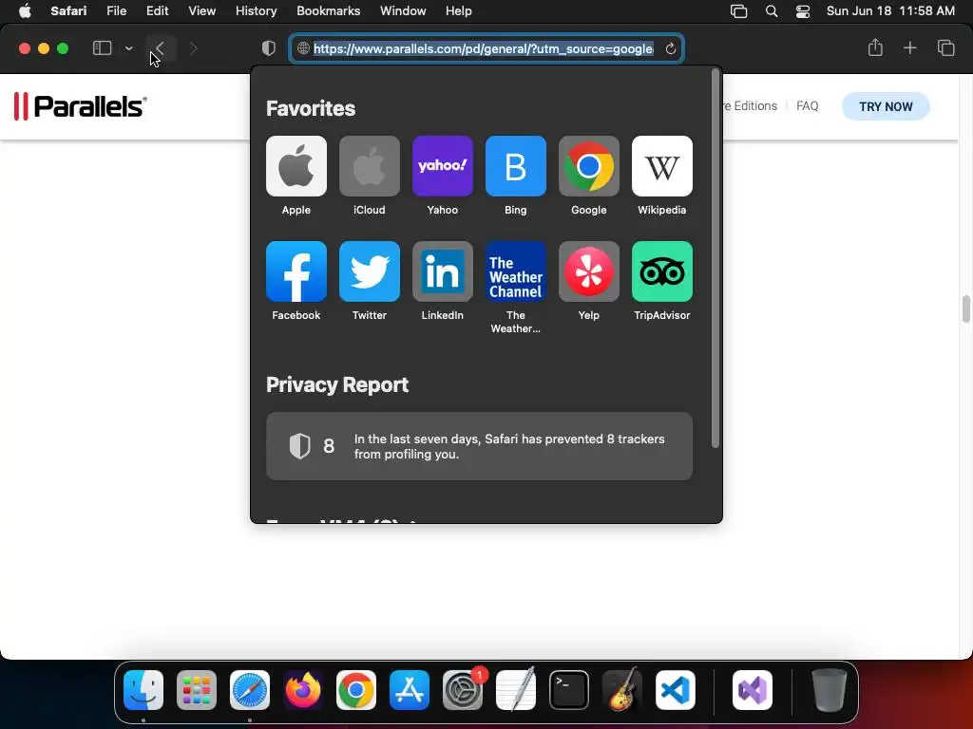
Task: Click the Parallels page scrollbar thumb
Action: click(x=965, y=308)
